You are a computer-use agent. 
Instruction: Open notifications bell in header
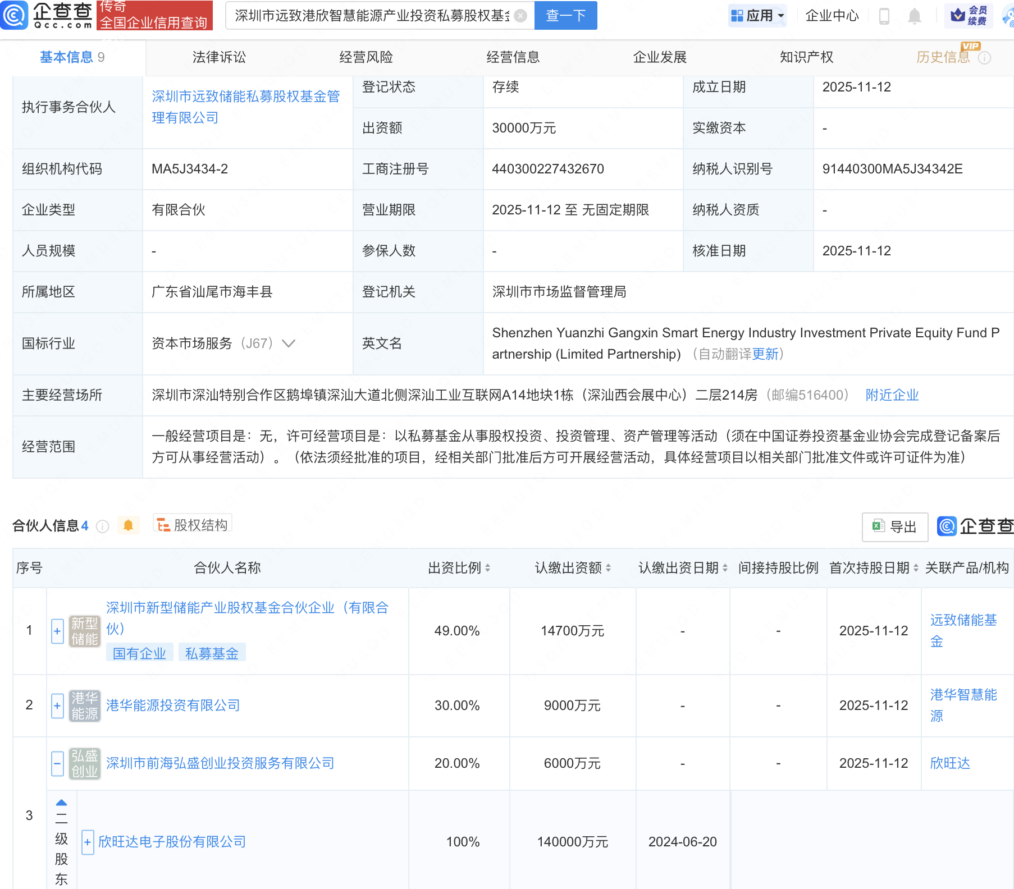[x=914, y=16]
